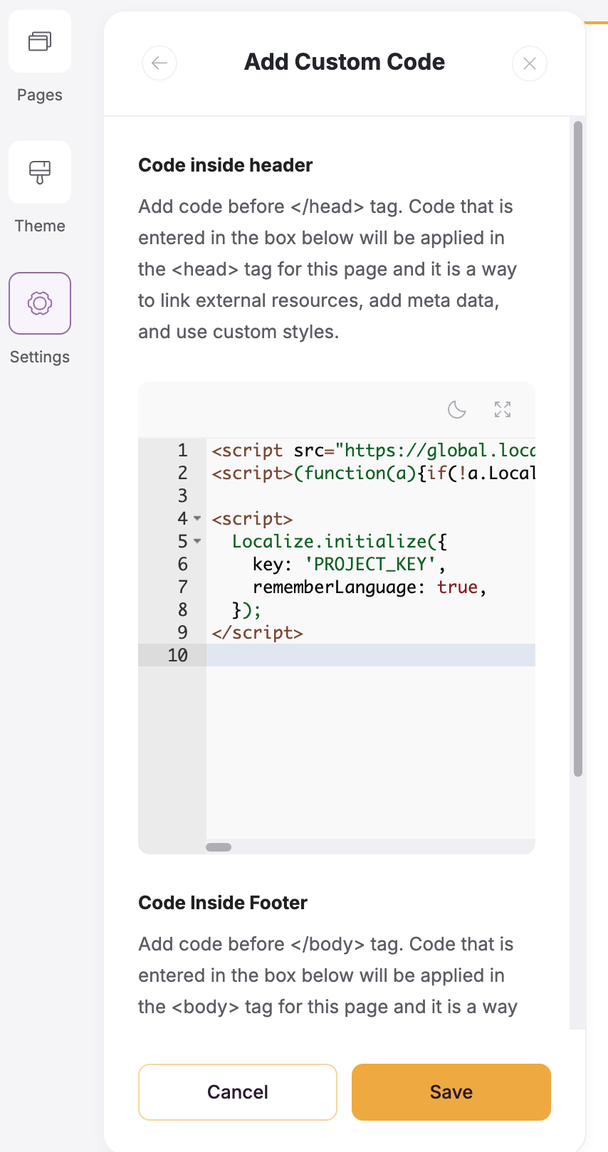Save the custom code
The width and height of the screenshot is (608, 1152).
pos(451,1092)
